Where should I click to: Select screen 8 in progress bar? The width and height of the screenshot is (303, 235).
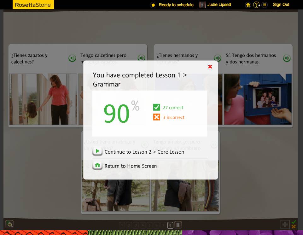(170, 225)
